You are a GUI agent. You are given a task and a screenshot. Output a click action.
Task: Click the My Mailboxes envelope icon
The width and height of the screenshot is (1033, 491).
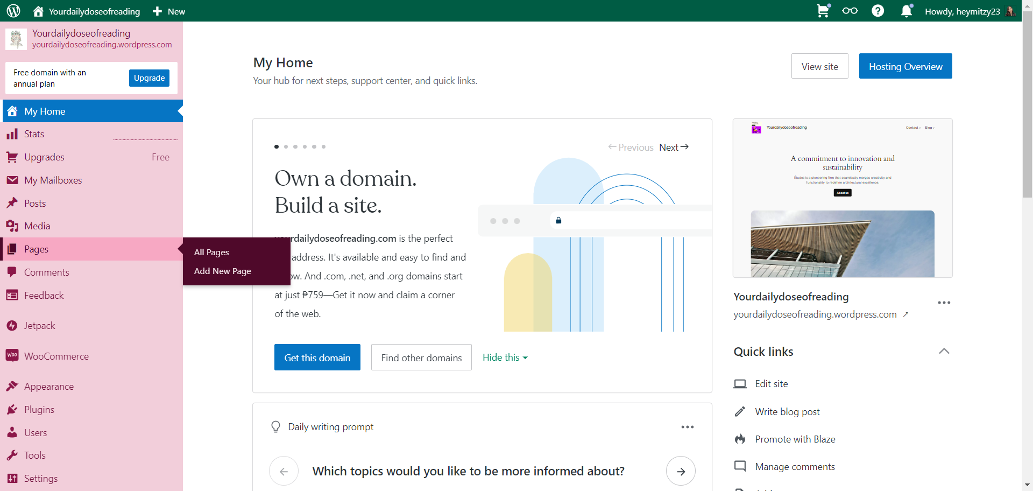coord(12,180)
